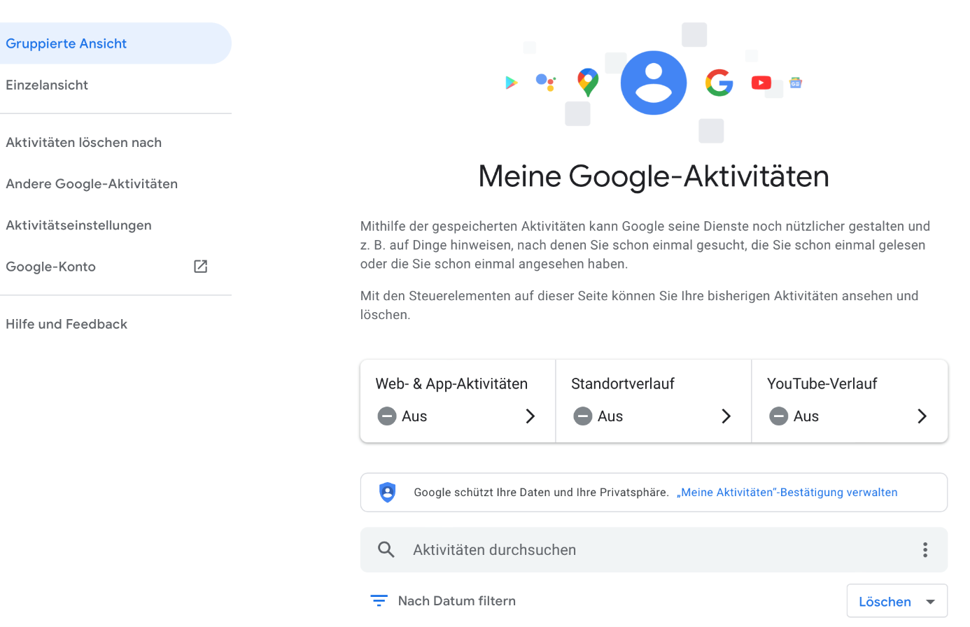Expand the YouTube-Verlauf card with its chevron

[922, 416]
